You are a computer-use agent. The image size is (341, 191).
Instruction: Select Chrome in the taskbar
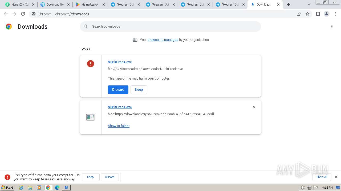[x=48, y=188]
